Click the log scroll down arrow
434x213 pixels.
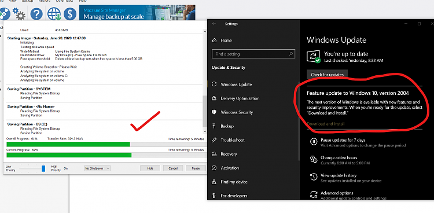click(205, 131)
